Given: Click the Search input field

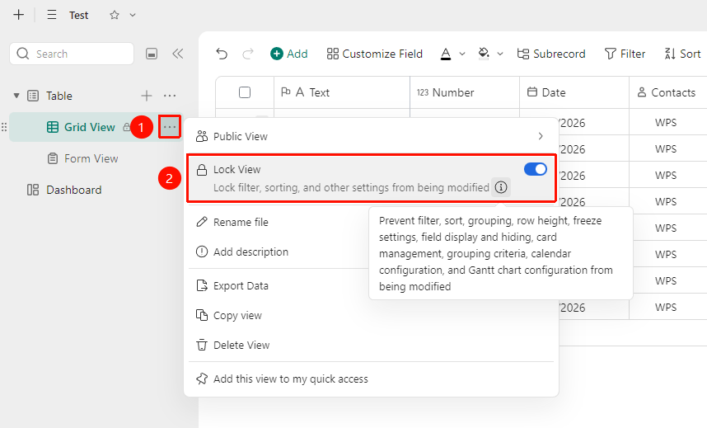Looking at the screenshot, I should (72, 54).
